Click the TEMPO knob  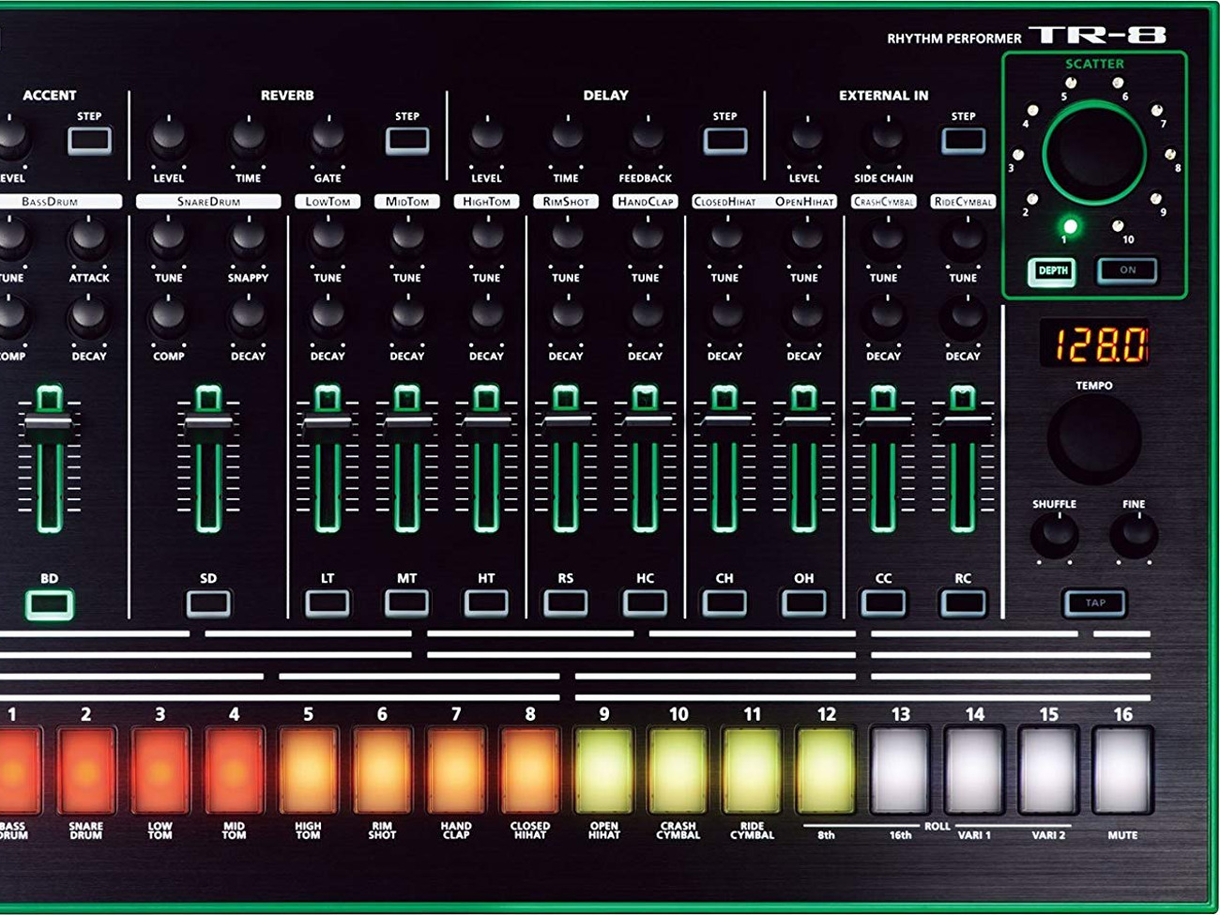pos(1093,439)
